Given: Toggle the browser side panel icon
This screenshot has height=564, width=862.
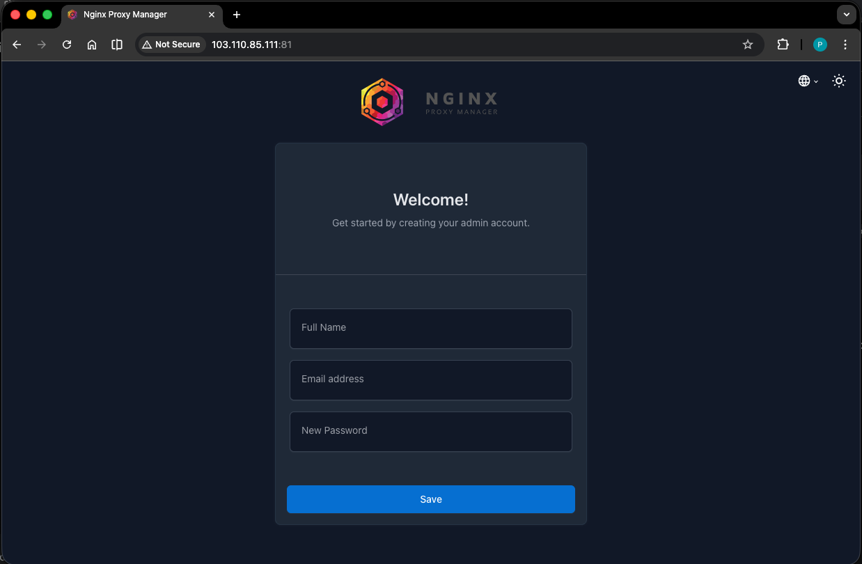Looking at the screenshot, I should [x=117, y=45].
